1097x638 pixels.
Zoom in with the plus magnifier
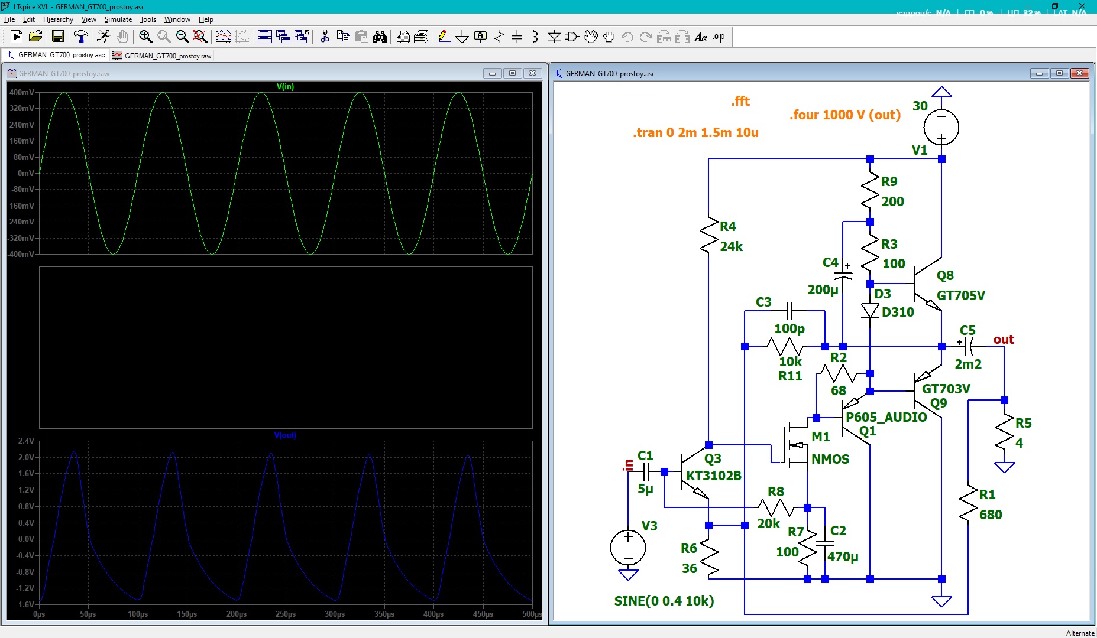(x=145, y=37)
